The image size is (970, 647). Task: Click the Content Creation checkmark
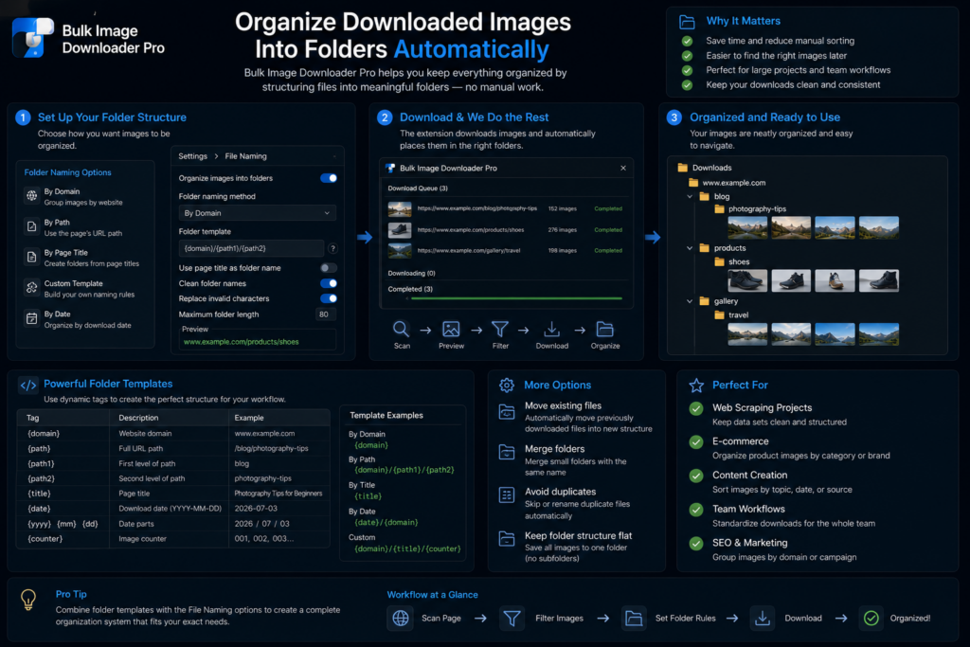696,476
